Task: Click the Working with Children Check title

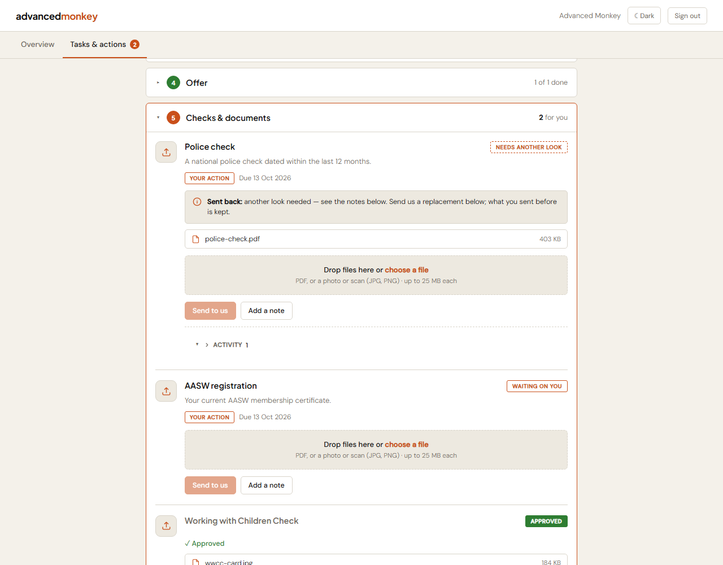Action: coord(241,521)
